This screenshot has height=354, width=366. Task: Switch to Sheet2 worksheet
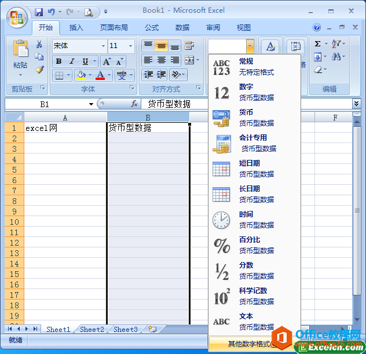pos(92,329)
